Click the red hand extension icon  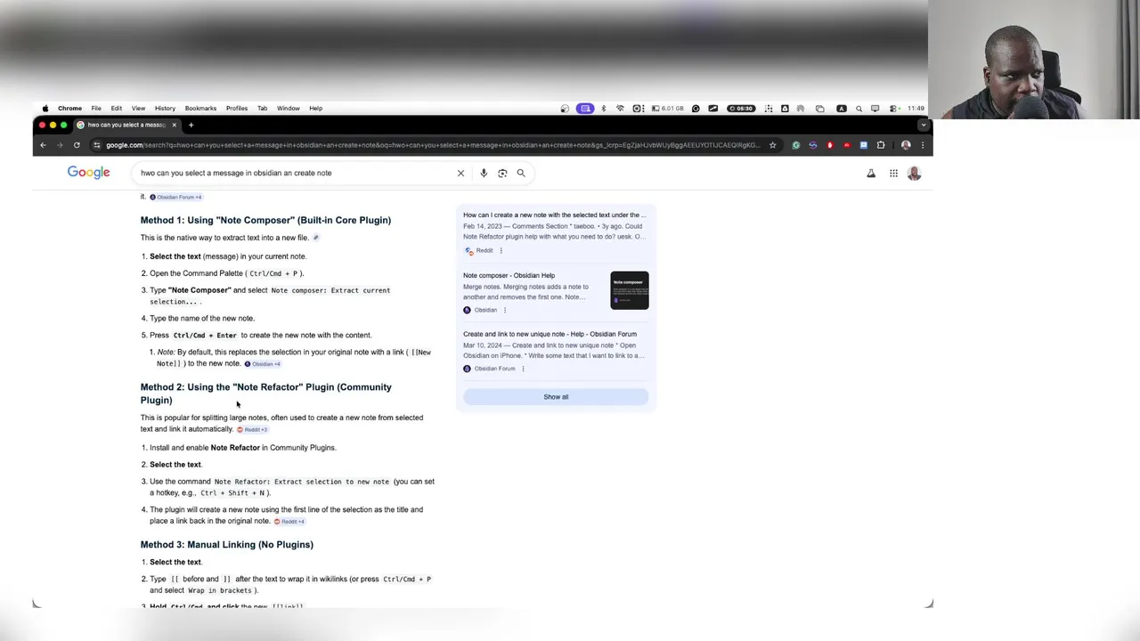coord(829,145)
